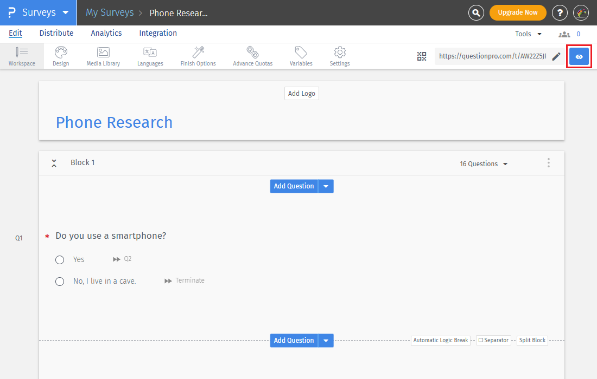
Task: Show the survey QR code
Action: pos(422,56)
